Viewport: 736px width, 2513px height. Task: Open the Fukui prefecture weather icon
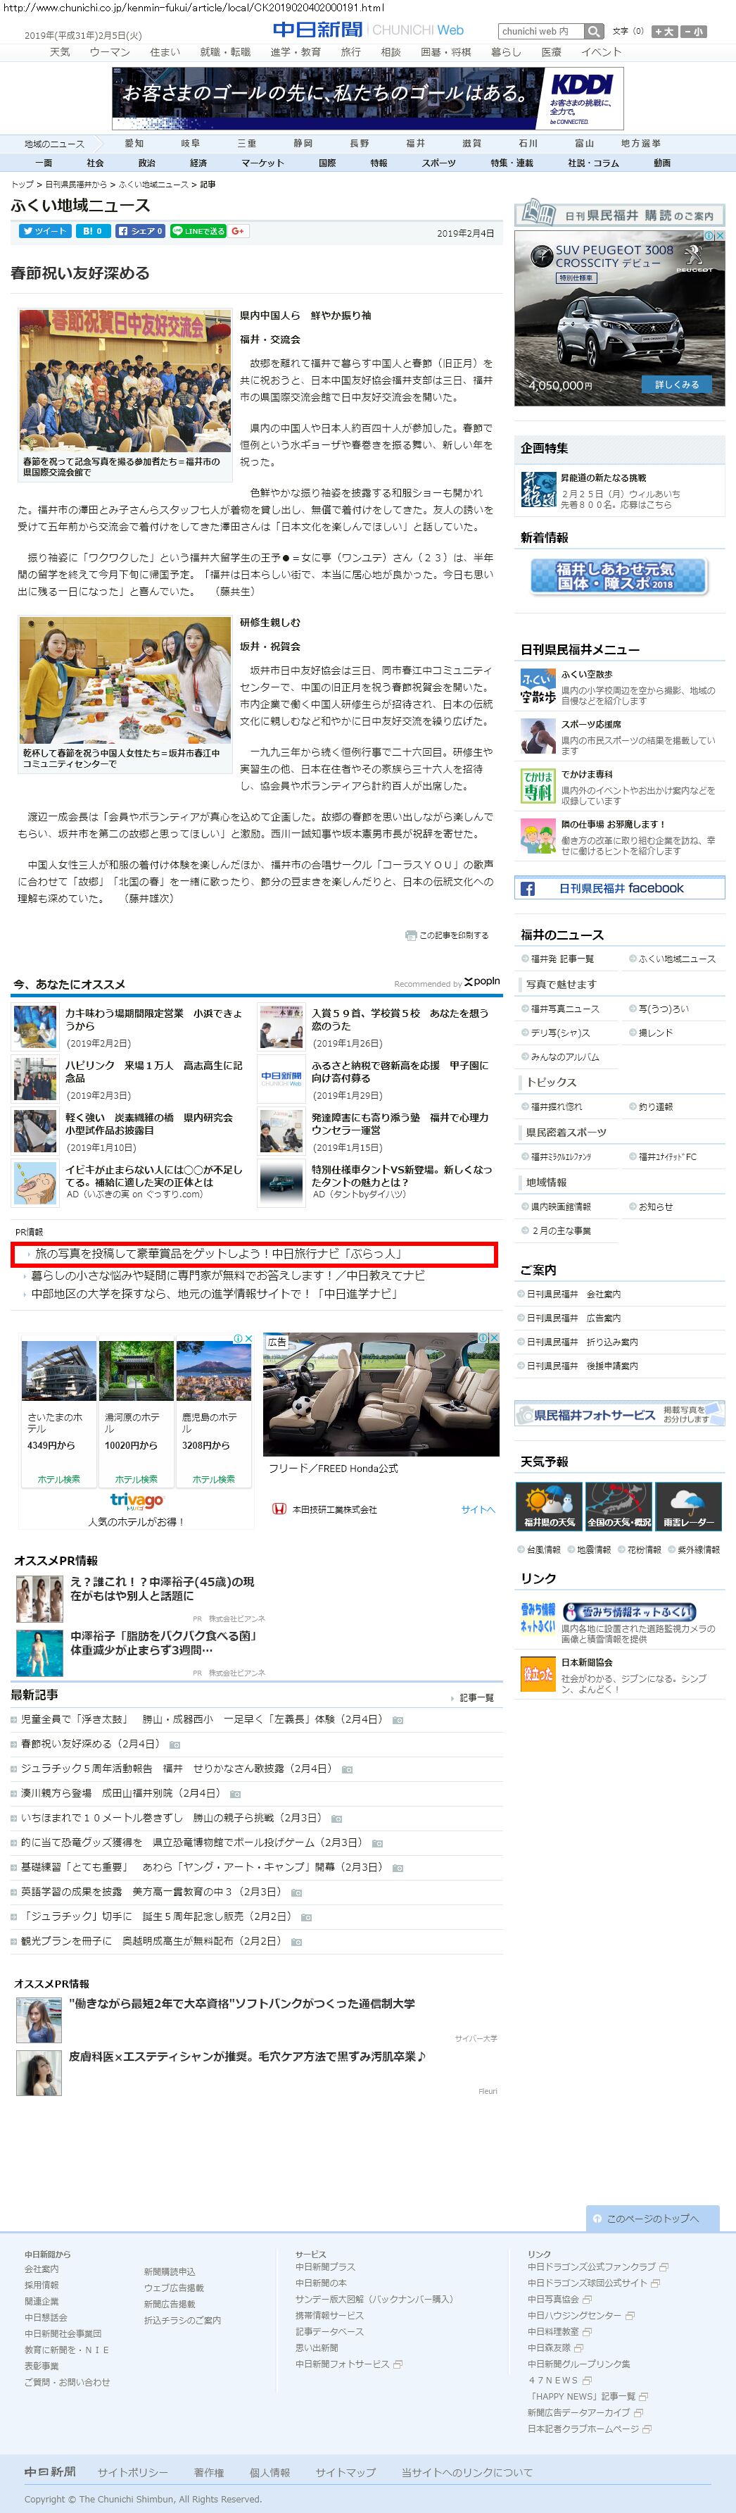[x=549, y=1505]
